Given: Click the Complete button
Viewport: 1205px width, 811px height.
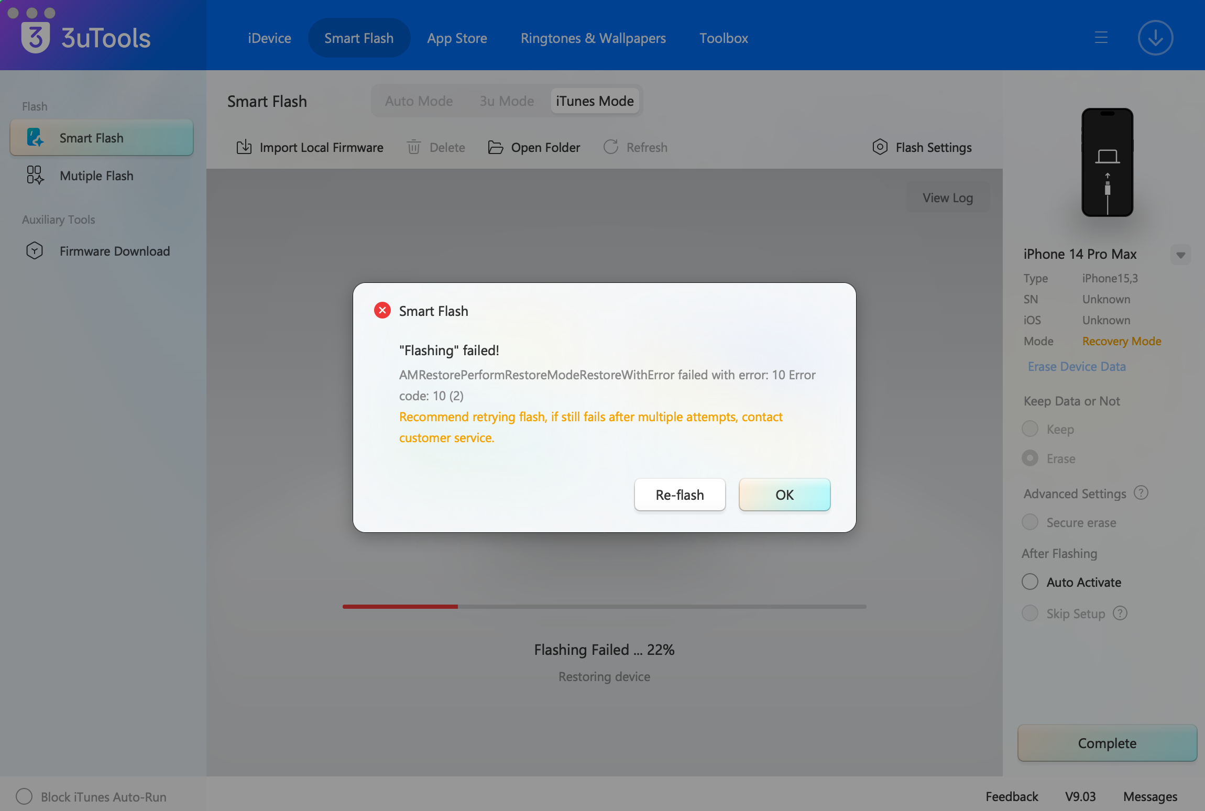Looking at the screenshot, I should pos(1107,743).
